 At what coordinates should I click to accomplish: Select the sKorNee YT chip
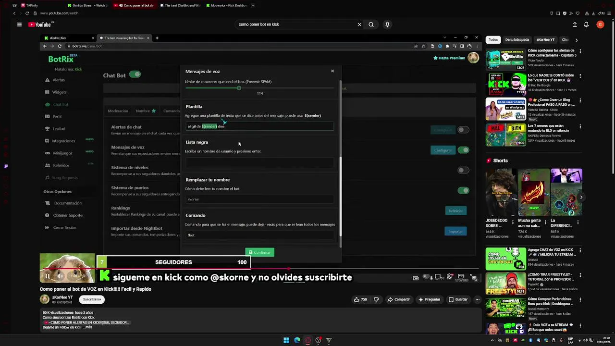coord(545,40)
